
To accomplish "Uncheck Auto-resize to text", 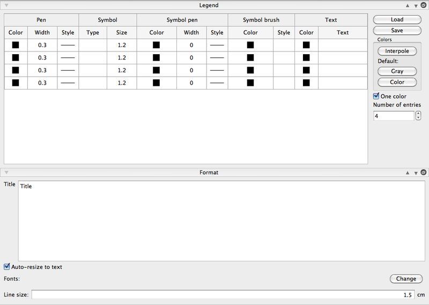I will (x=7, y=266).
